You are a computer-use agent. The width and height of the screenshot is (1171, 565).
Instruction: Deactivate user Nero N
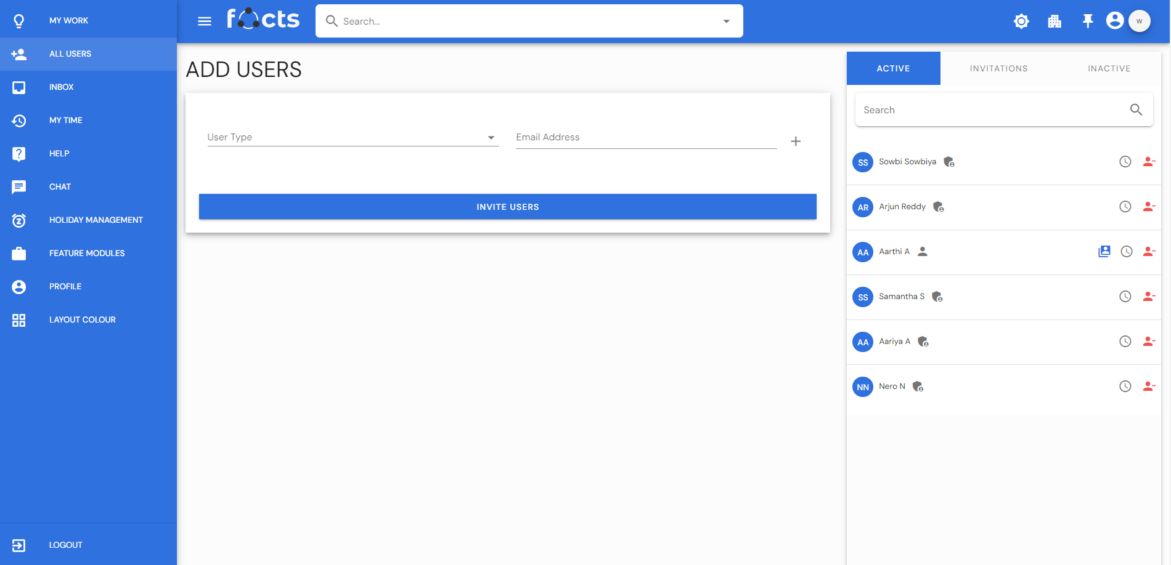pos(1149,387)
